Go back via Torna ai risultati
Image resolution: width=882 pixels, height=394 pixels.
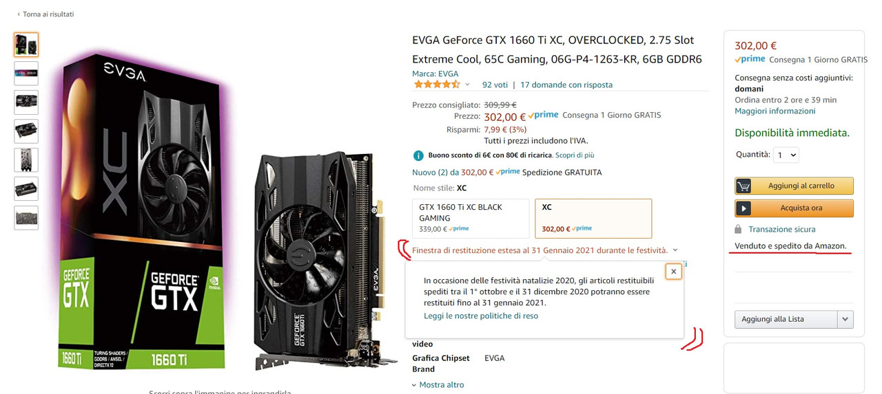[45, 14]
